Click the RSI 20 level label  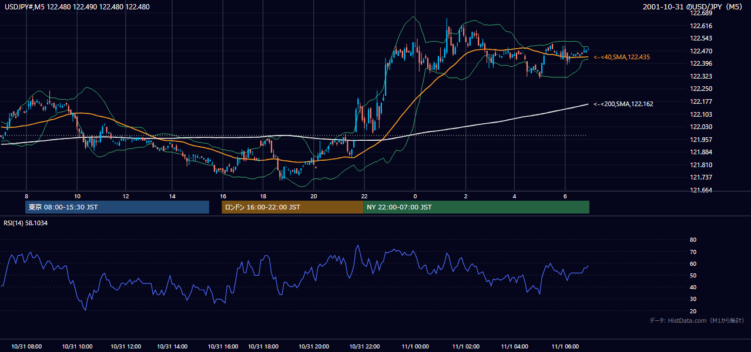pyautogui.click(x=693, y=311)
